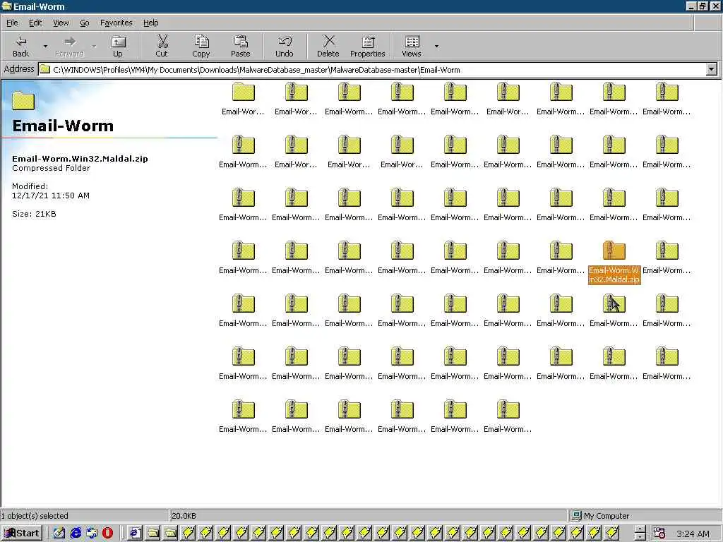The image size is (723, 542).
Task: Click the system tray scheduler icon
Action: (659, 533)
